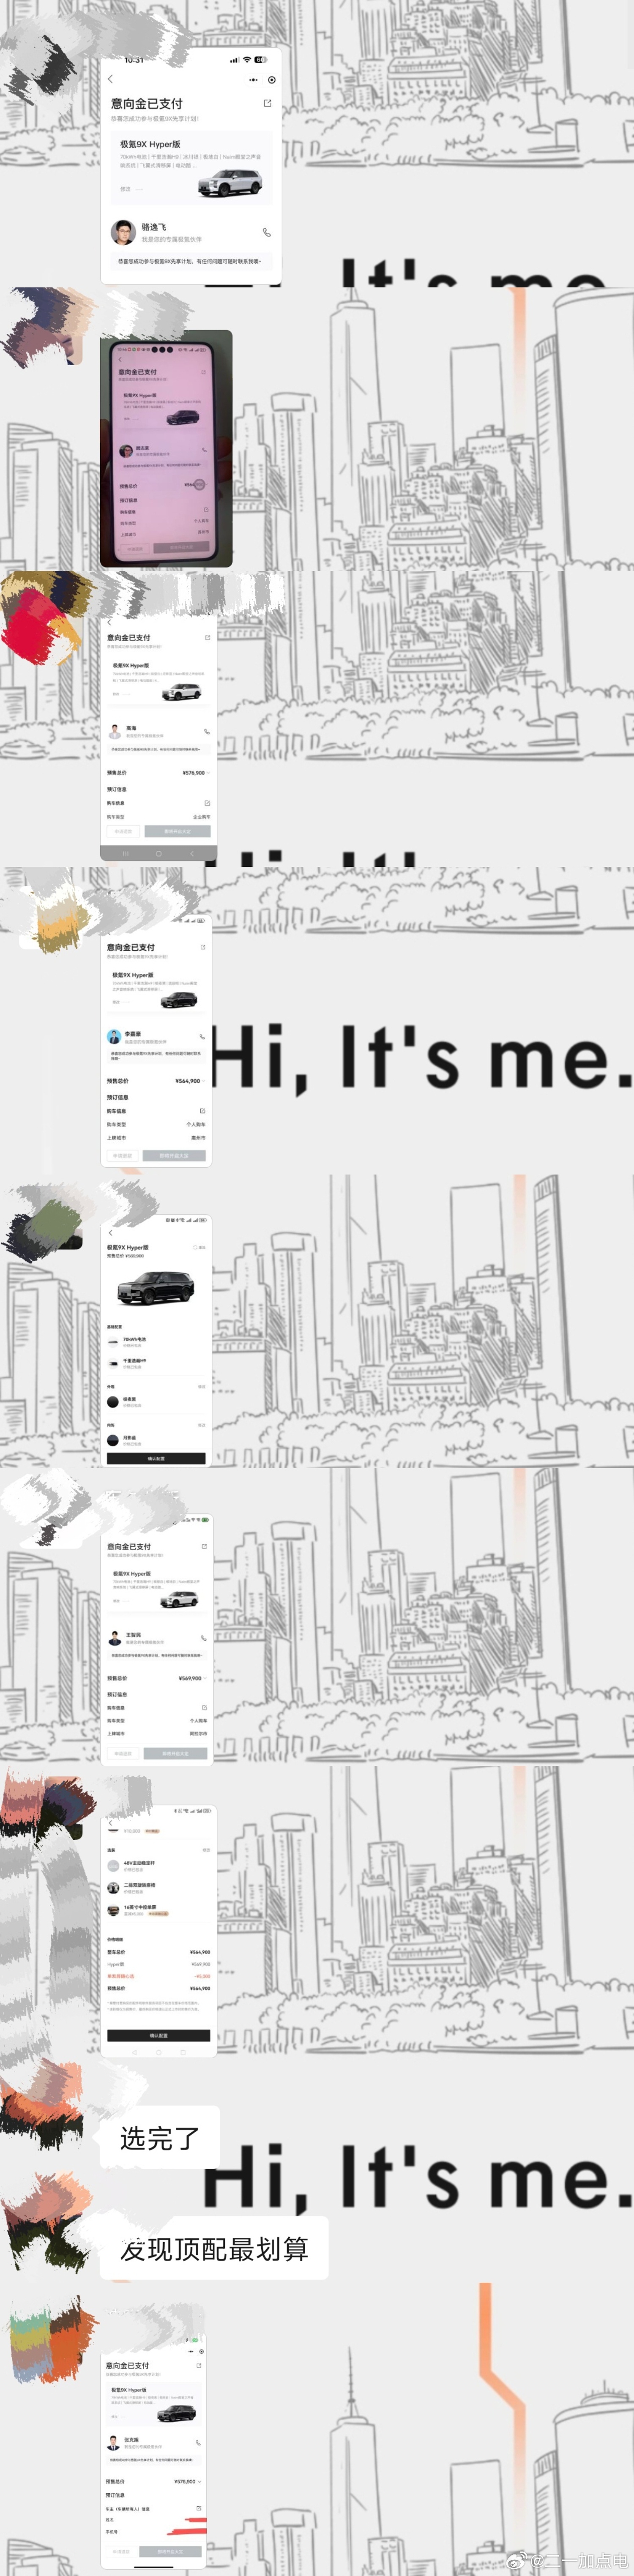The image size is (634, 2576).
Task: Click 修改 link in 骆逸飞 screenshot's car card
Action: point(125,189)
